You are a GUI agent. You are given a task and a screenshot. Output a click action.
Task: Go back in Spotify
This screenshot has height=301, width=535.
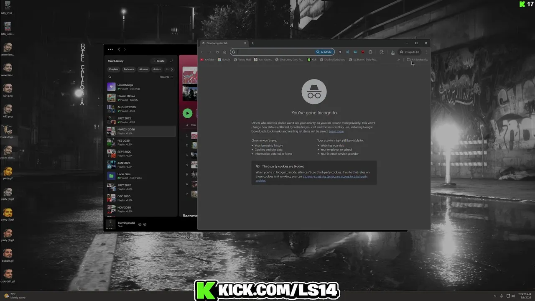point(119,49)
